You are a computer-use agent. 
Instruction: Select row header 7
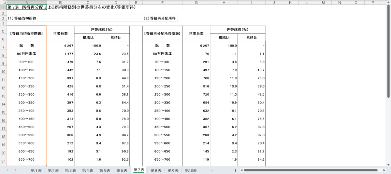pos(3,47)
